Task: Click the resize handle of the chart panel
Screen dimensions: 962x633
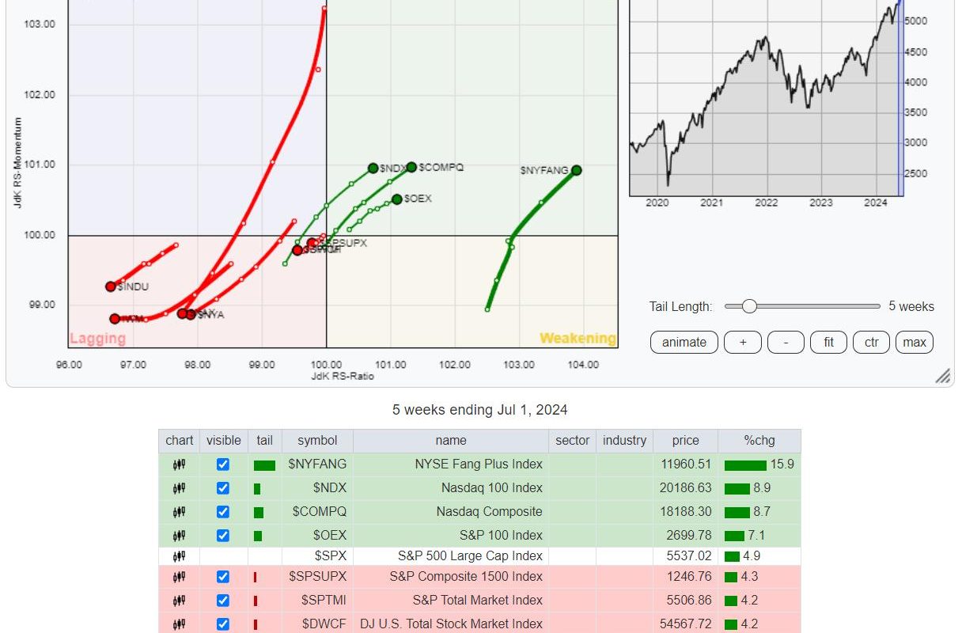Action: click(943, 376)
